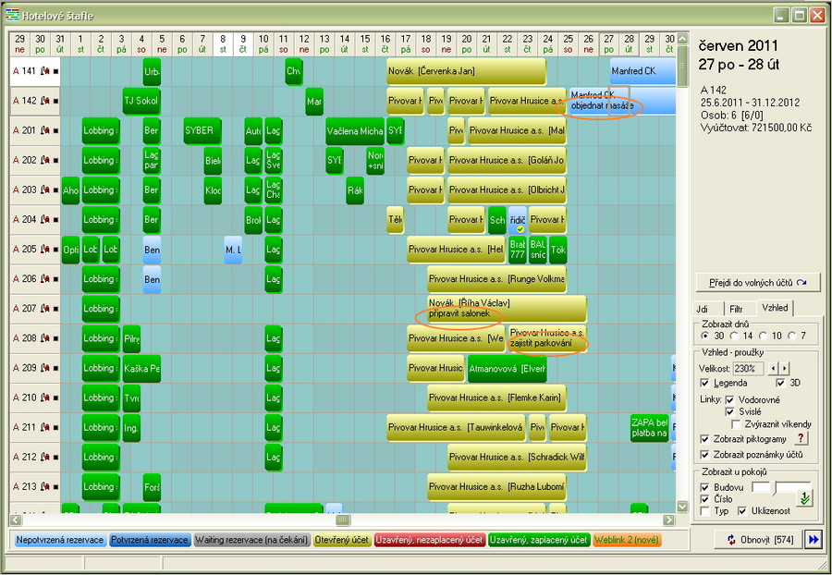Select the Novák [Červenka Jan] booking
This screenshot has width=832, height=575.
[467, 71]
